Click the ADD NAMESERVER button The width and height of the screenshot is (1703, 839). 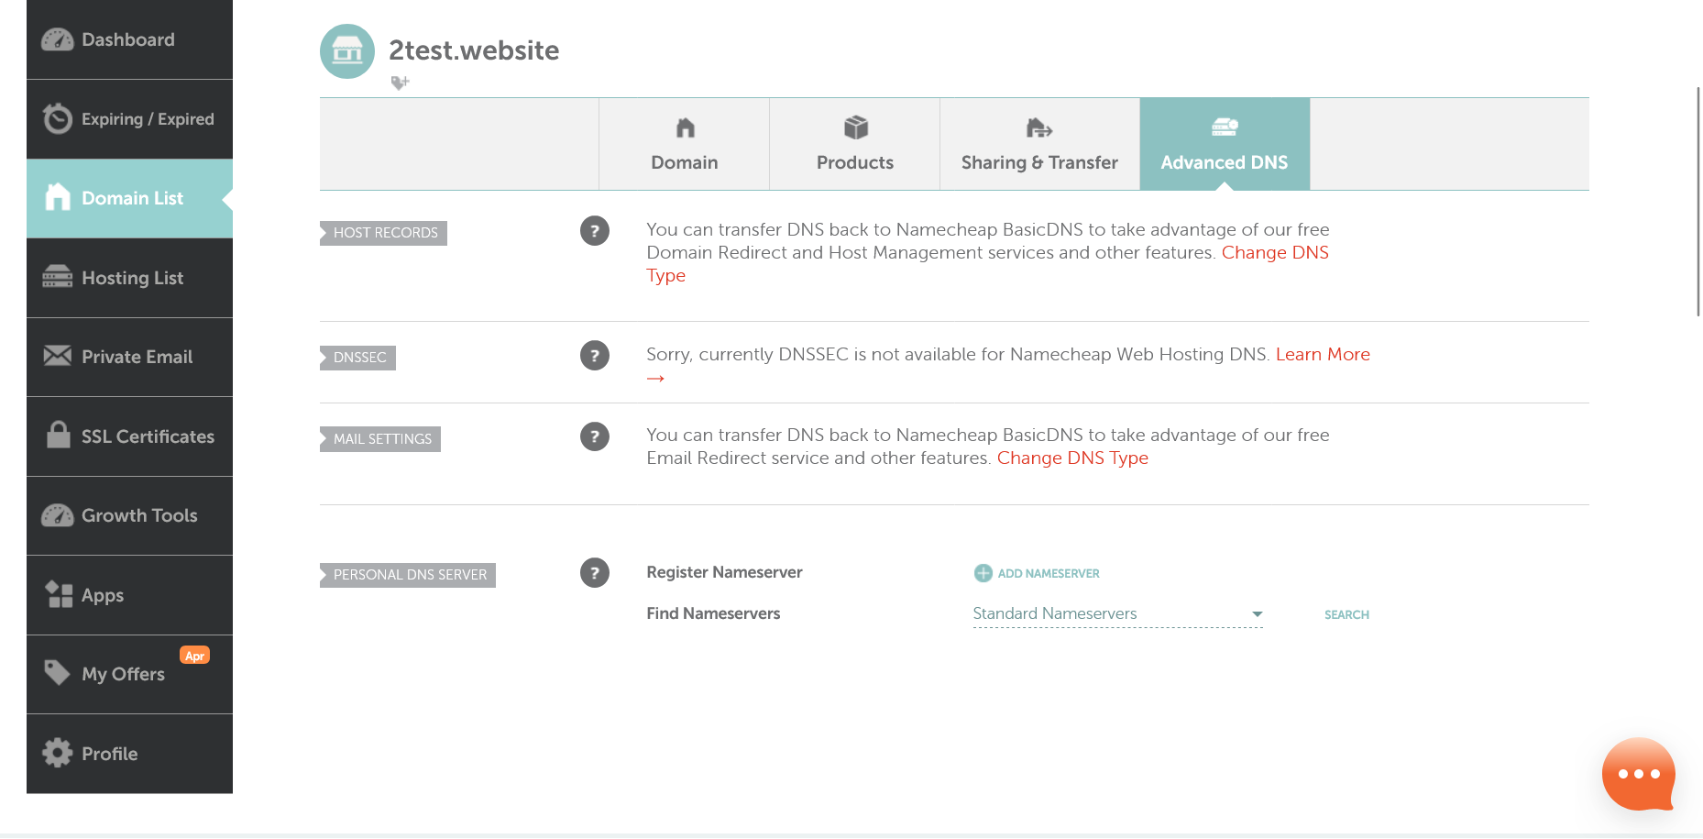[1037, 573]
